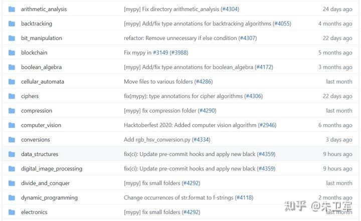Open the digital_image_processing folder name

coord(52,168)
